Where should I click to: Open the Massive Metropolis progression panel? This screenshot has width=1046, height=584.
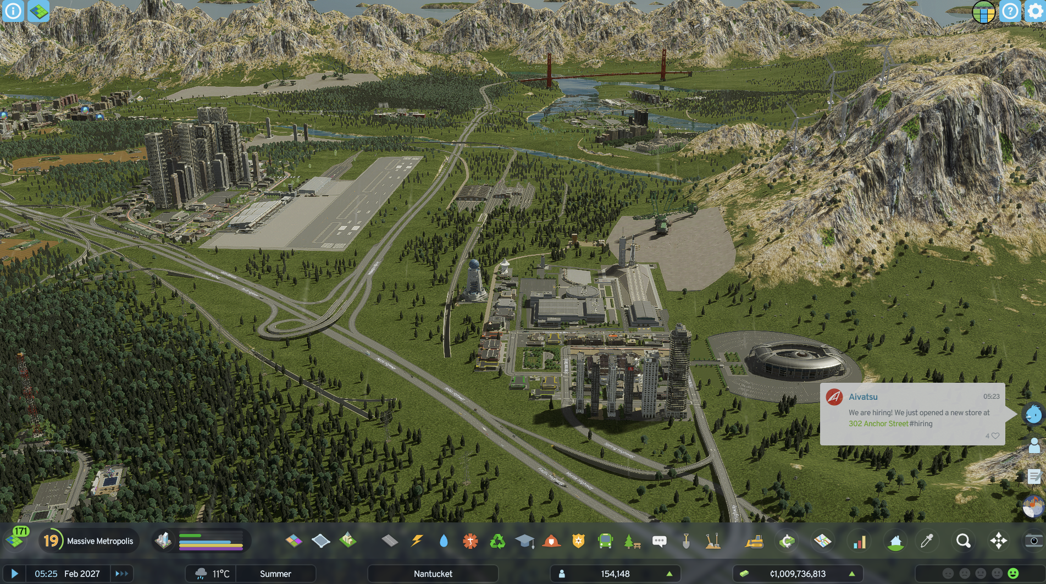pyautogui.click(x=88, y=541)
